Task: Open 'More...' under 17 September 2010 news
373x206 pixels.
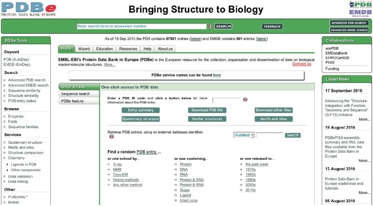Action: 365,119
